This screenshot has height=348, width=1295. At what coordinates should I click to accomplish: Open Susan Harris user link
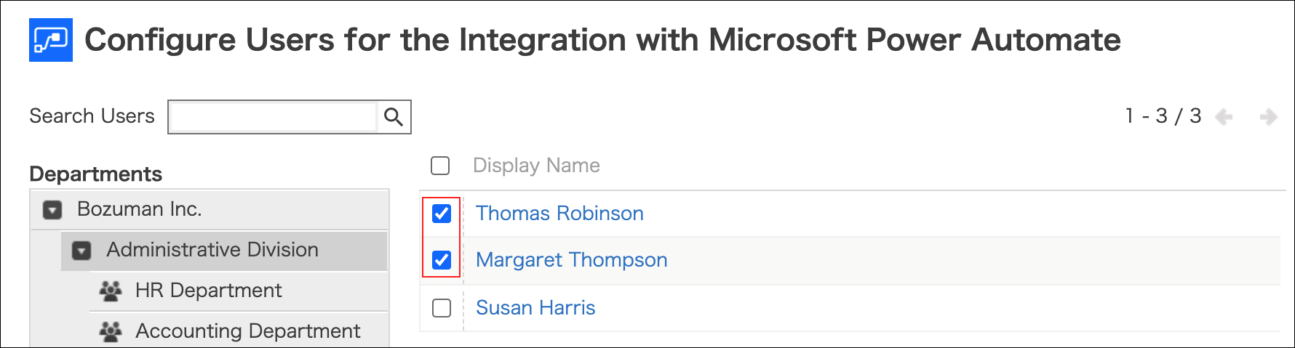535,308
